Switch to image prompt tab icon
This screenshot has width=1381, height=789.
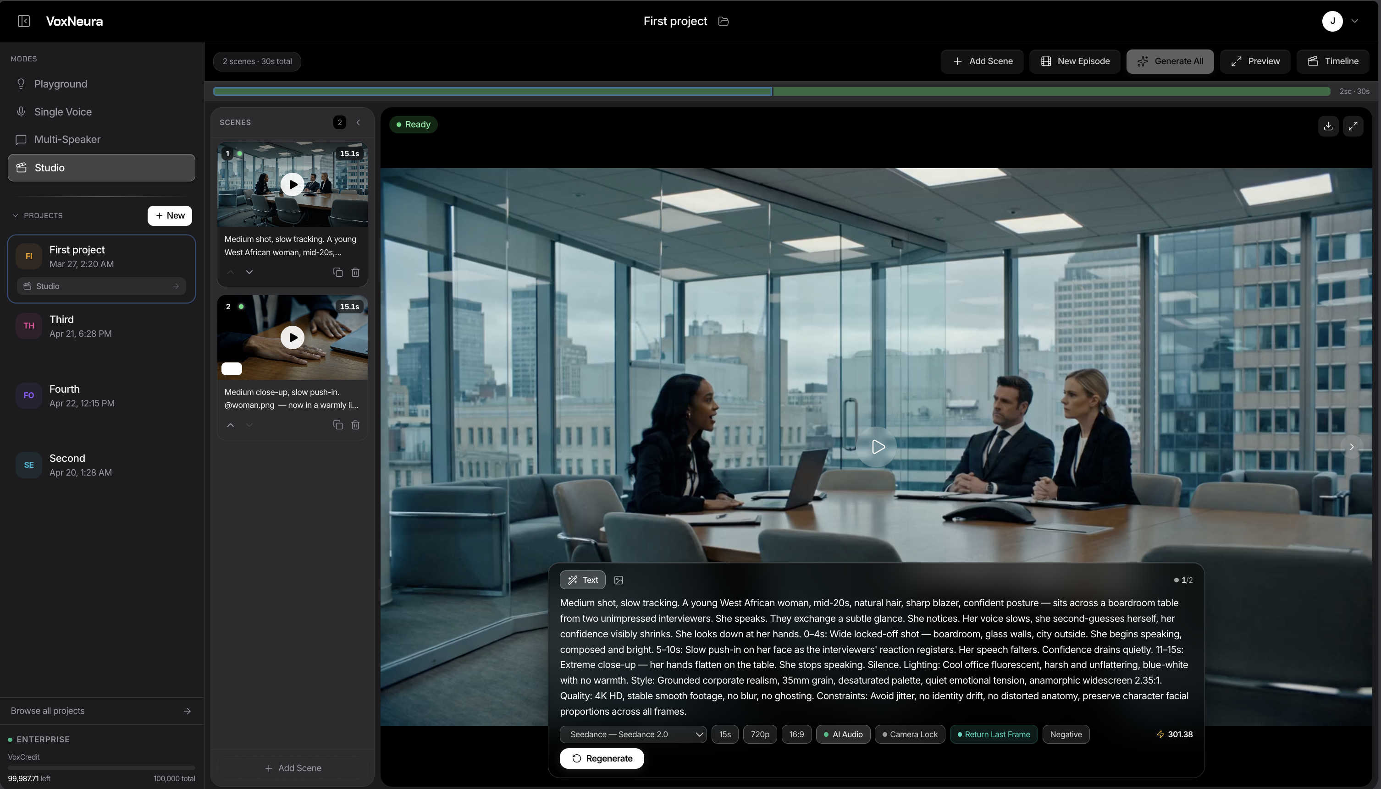pos(618,580)
